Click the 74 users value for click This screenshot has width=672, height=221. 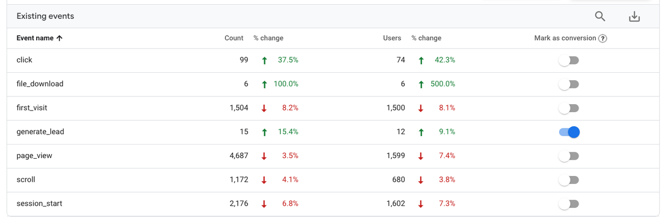401,60
